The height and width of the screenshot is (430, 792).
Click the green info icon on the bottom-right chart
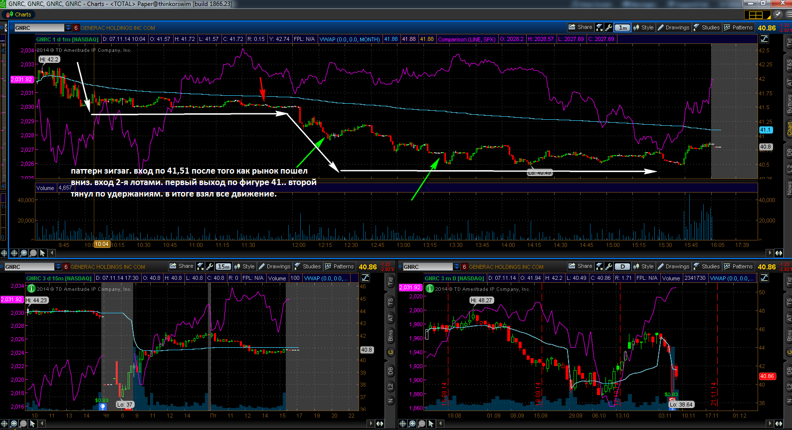click(429, 288)
